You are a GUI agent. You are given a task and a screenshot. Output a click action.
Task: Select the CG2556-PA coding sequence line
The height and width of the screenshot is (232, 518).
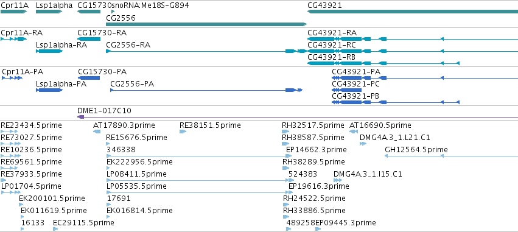(206, 90)
